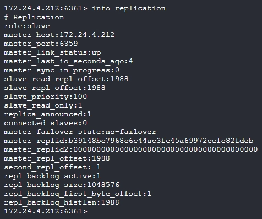Click the master_host IP 172.24.4.212
The width and height of the screenshot is (262, 219).
click(87, 35)
